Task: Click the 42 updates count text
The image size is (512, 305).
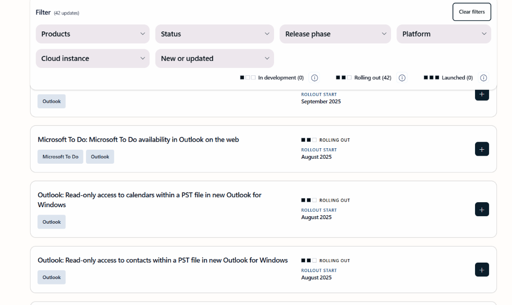Action: 66,13
